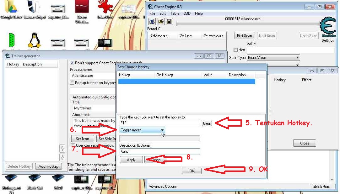Click move hotkey up arrow button
This screenshot has width=340, height=194.
point(62,149)
